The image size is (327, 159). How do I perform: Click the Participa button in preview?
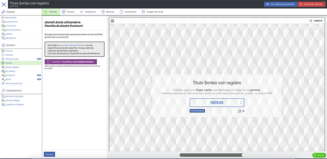pos(217,103)
